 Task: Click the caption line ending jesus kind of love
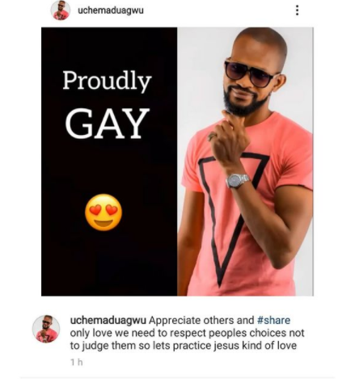[x=184, y=345]
